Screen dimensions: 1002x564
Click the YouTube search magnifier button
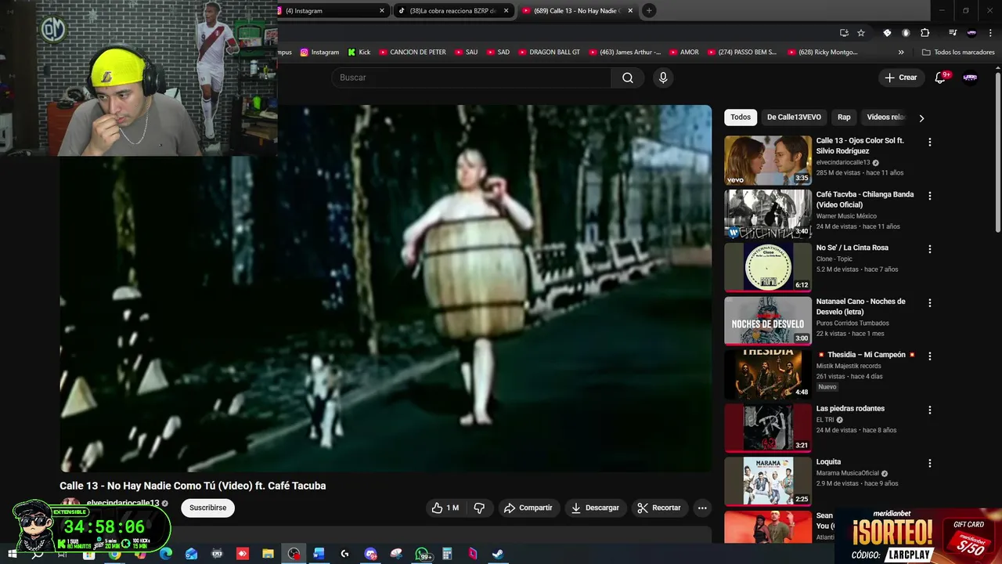628,78
